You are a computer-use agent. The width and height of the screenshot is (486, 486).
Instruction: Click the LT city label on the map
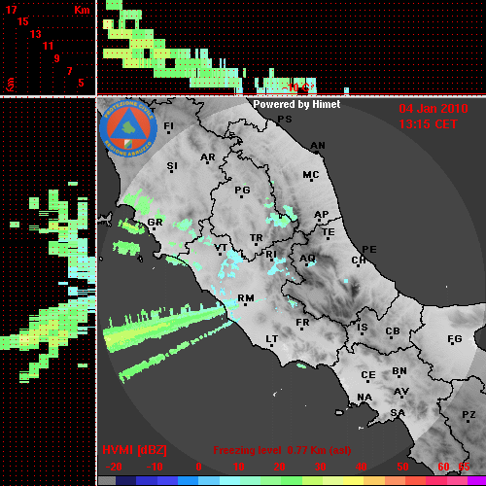272,339
